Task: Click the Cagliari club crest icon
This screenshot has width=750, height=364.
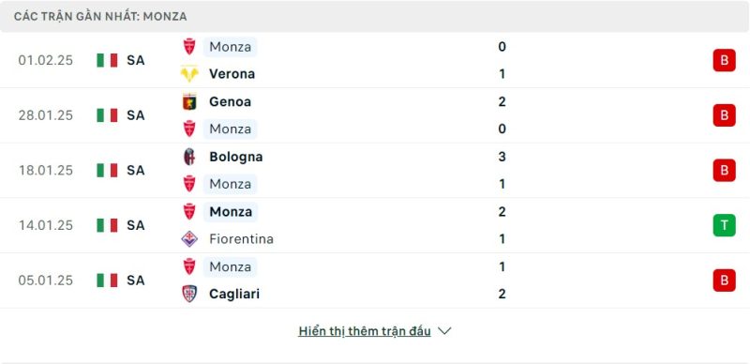Action: tap(189, 294)
